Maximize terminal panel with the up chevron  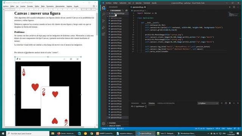234,103
